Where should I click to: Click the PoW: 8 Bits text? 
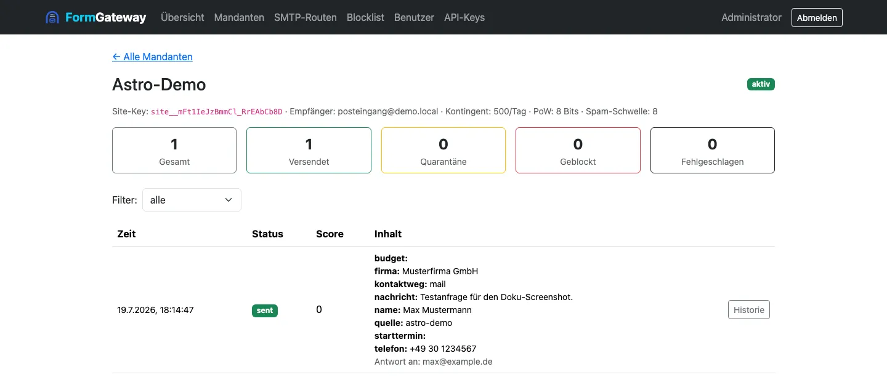(x=556, y=112)
